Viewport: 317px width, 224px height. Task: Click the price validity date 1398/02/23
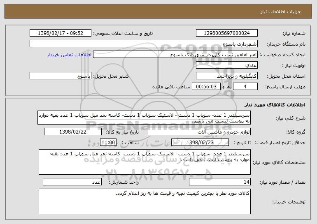point(200,142)
